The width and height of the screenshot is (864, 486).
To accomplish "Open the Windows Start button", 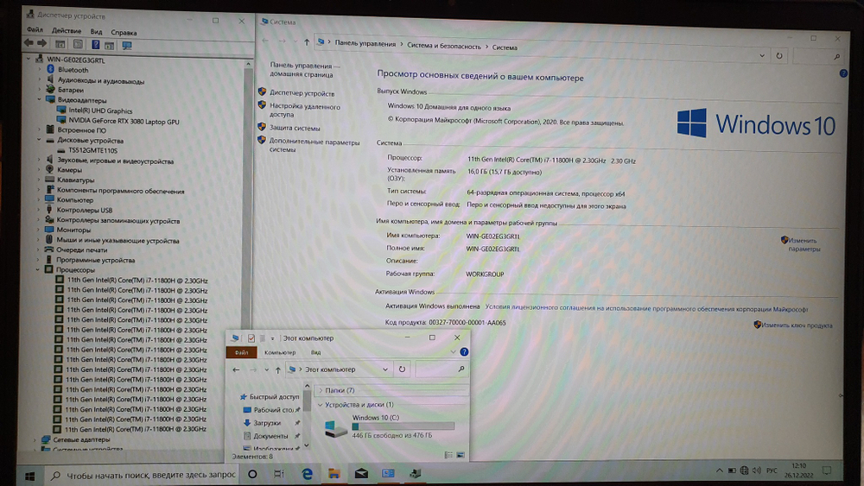I will tap(29, 476).
